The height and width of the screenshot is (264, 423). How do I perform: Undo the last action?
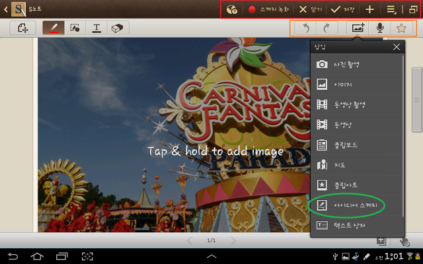coord(305,28)
